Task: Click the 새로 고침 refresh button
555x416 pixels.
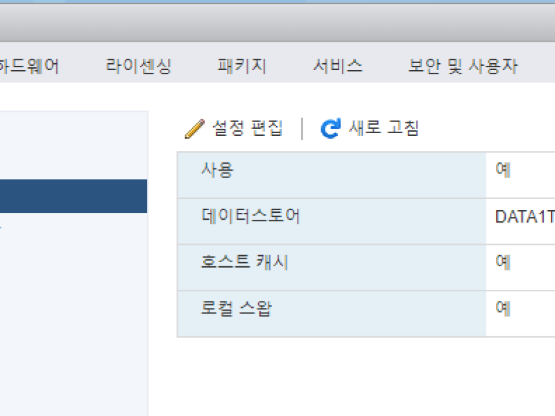Action: 370,128
